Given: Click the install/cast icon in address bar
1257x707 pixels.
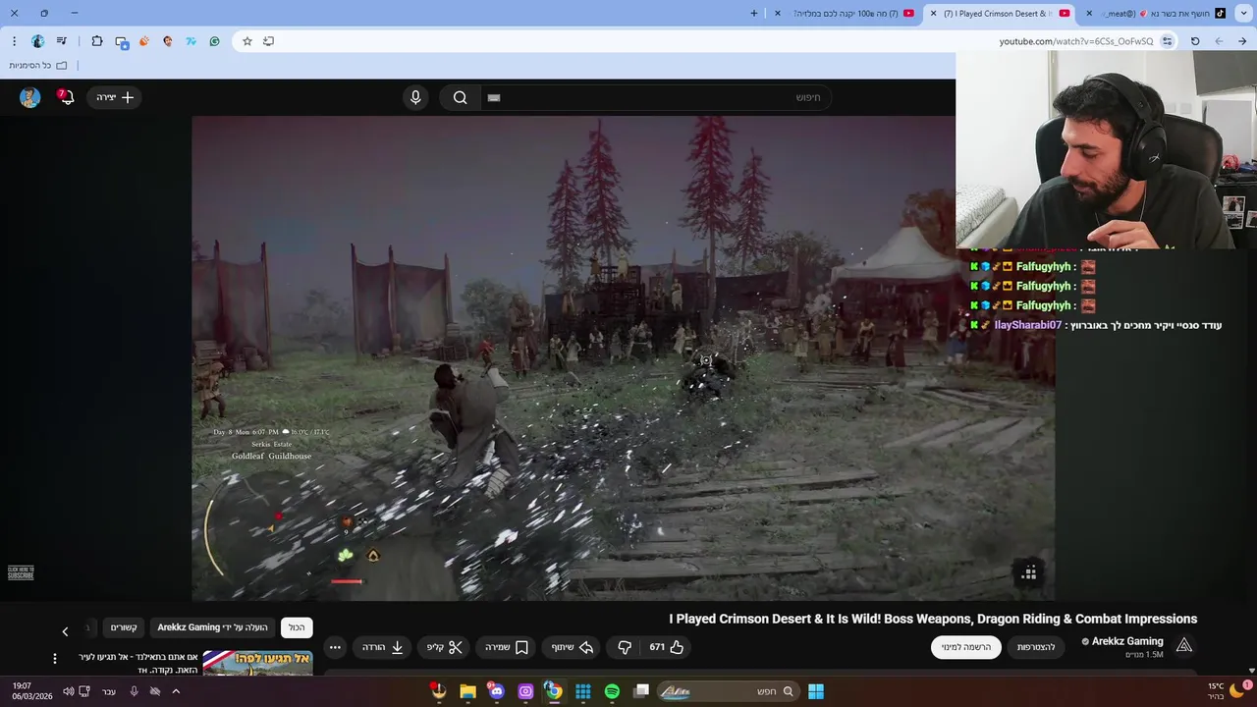Looking at the screenshot, I should pyautogui.click(x=268, y=41).
